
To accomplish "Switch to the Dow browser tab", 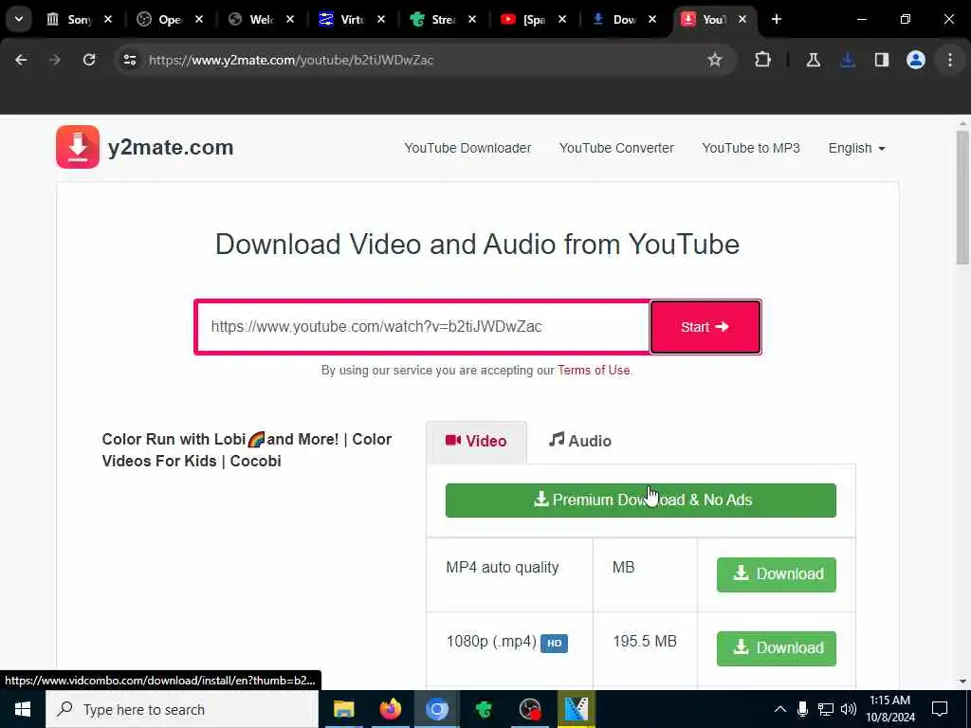I will click(624, 19).
